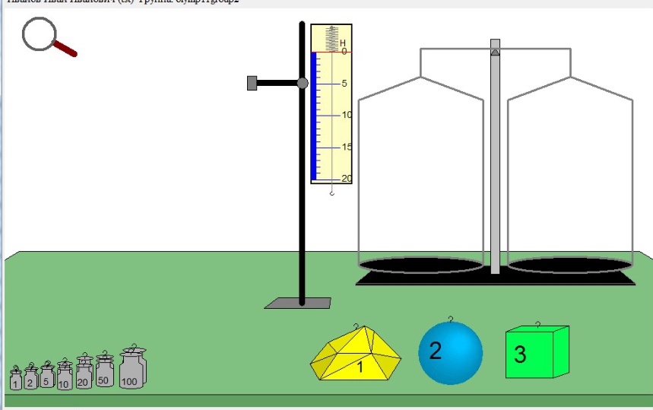The width and height of the screenshot is (653, 410).
Task: Pick the 2 gram weight
Action: click(x=30, y=377)
